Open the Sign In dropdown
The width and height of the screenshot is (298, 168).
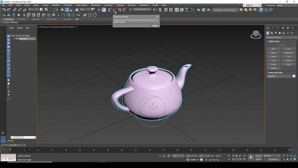coord(252,5)
